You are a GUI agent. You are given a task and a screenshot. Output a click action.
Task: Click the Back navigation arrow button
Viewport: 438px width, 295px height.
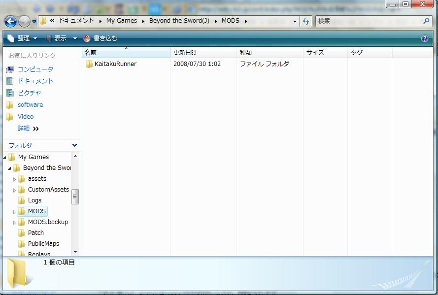[x=10, y=21]
